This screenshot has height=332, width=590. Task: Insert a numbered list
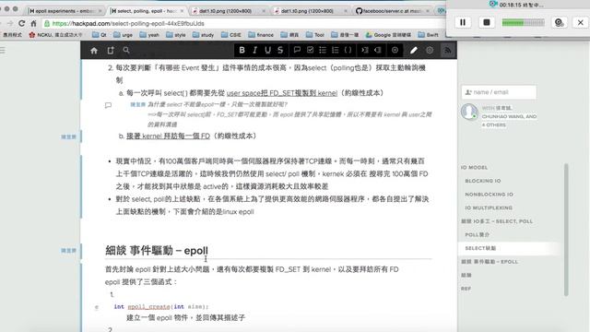[x=336, y=50]
